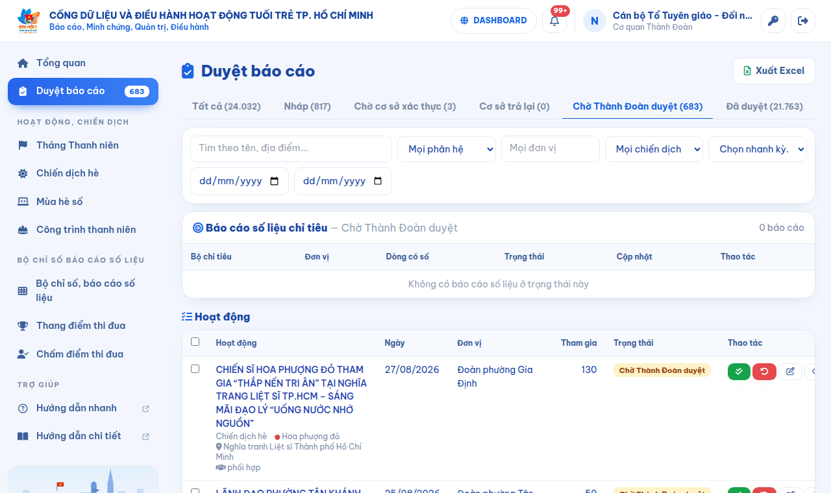The image size is (831, 493).
Task: Click the user avatar letter N
Action: (595, 21)
